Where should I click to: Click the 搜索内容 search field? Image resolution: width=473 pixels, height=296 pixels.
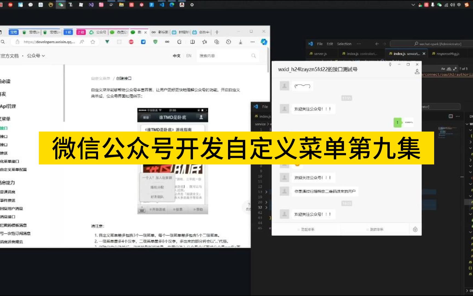(224, 56)
